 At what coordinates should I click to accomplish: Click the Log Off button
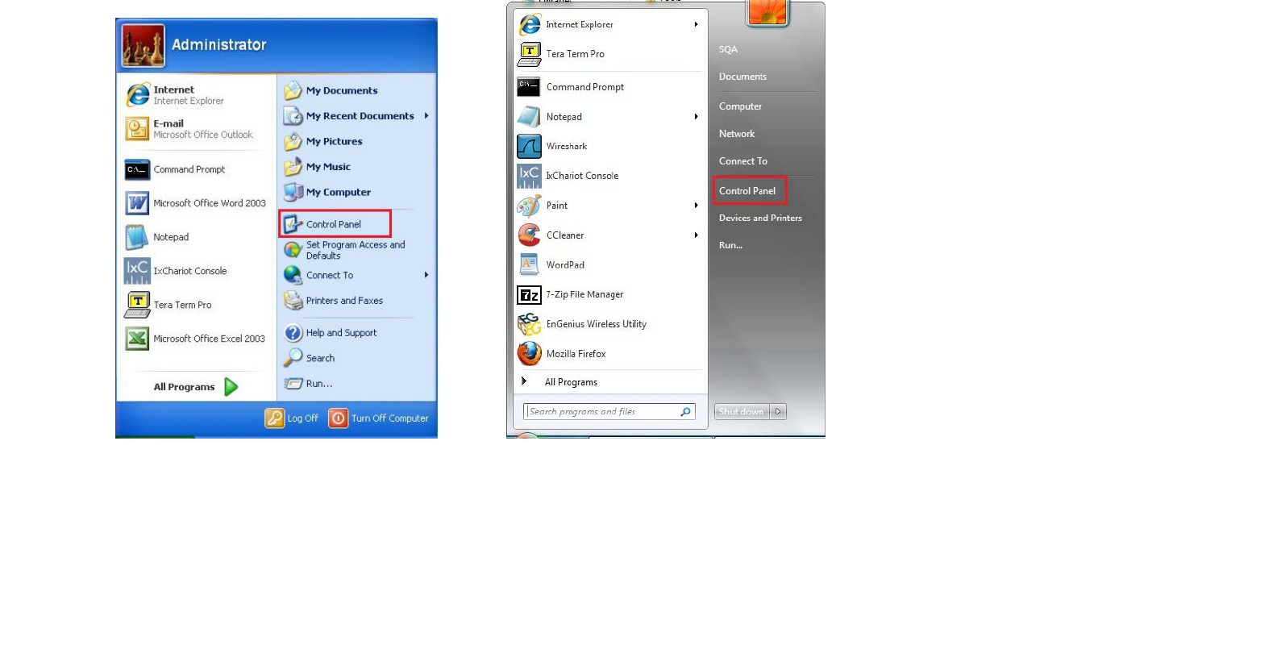click(292, 418)
